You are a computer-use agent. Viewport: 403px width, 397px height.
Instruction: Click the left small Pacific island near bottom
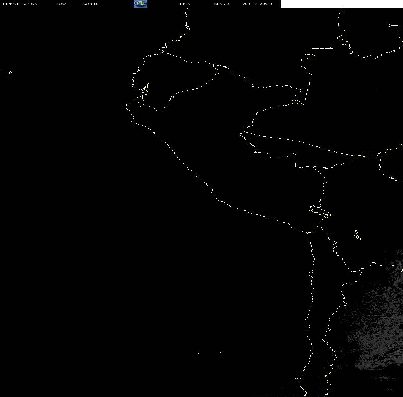198,353
